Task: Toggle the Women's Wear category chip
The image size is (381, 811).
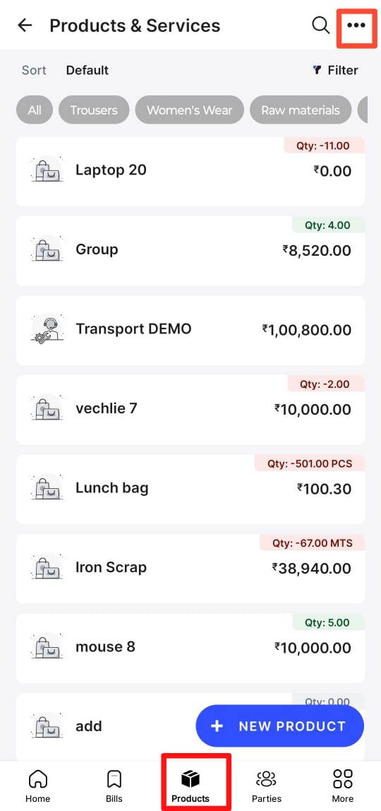Action: pyautogui.click(x=190, y=110)
